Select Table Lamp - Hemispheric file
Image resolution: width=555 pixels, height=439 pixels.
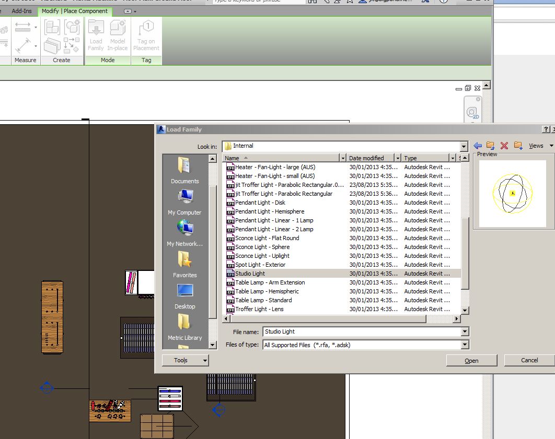point(267,291)
